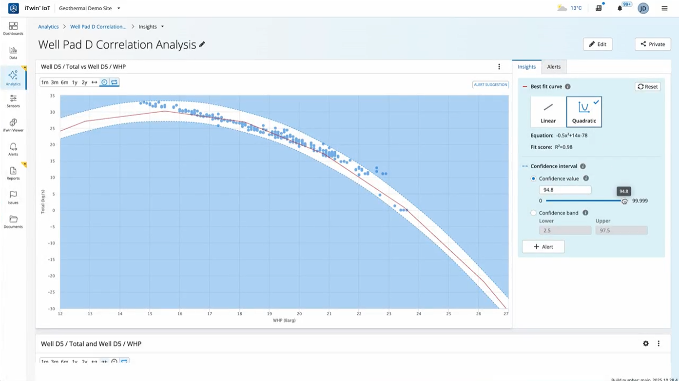This screenshot has width=679, height=381.
Task: Open the Dashboards page
Action: [x=13, y=28]
